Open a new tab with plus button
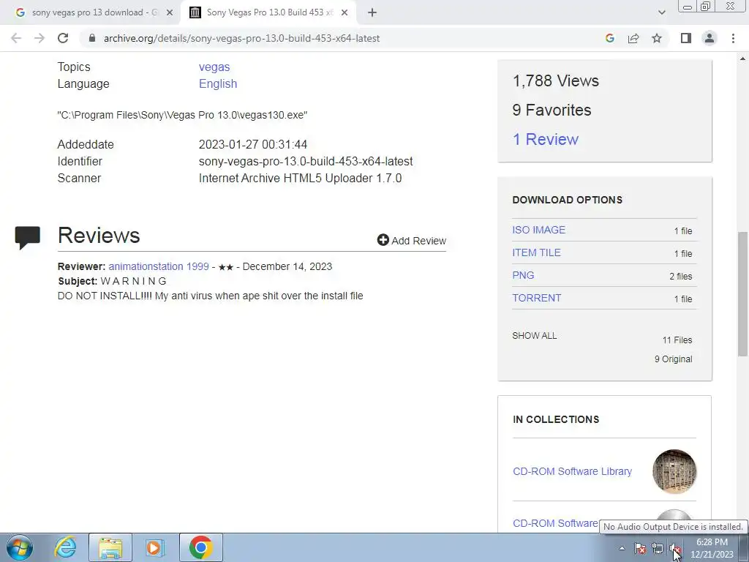This screenshot has height=562, width=749. [372, 12]
